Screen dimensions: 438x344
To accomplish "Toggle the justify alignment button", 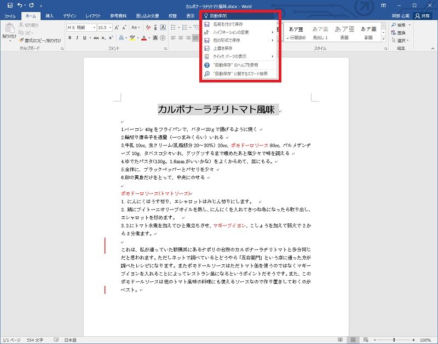I will 195,38.
